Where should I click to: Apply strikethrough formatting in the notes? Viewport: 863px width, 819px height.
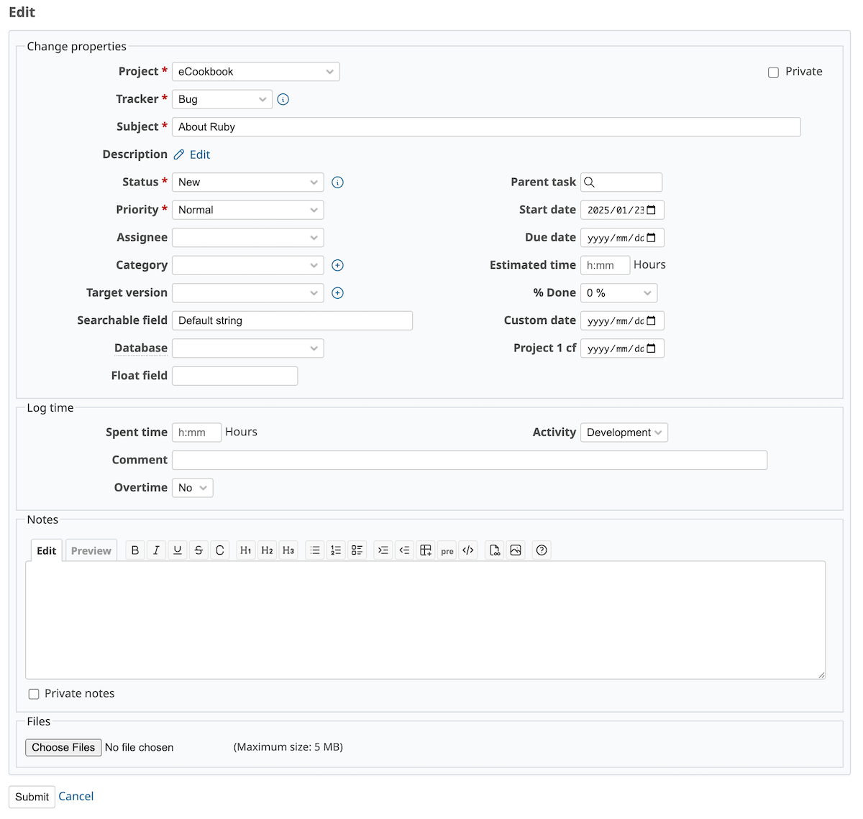click(198, 550)
